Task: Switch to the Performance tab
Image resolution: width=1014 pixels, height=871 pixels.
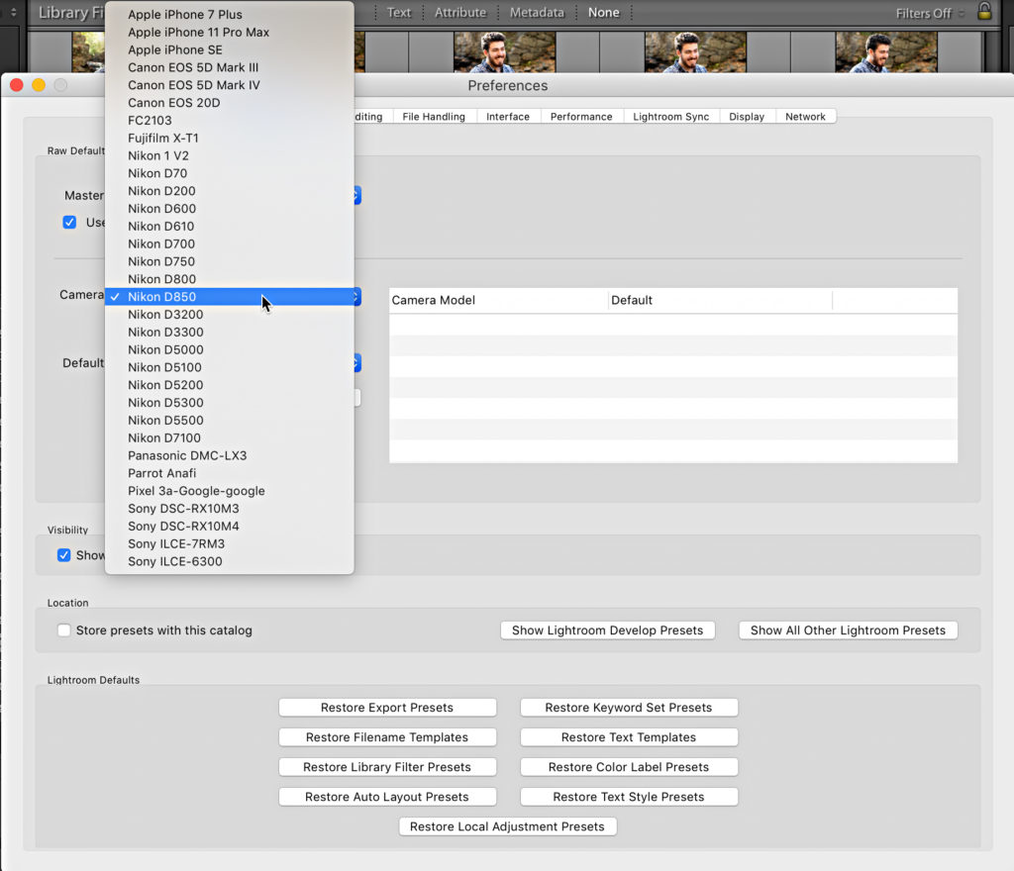Action: point(580,117)
